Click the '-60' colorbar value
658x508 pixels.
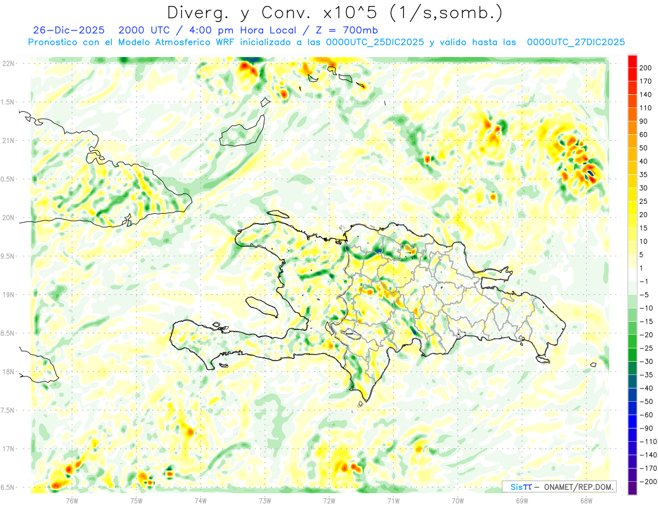pos(646,415)
